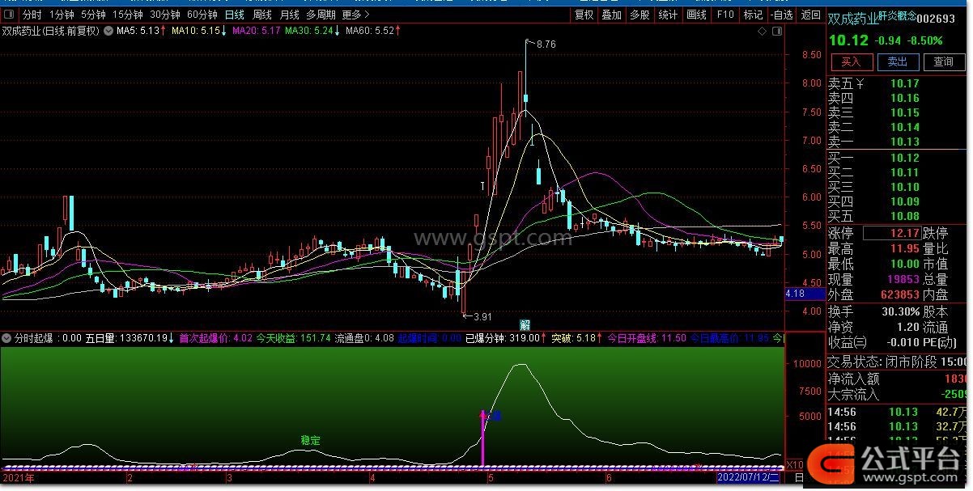
Task: Expand the 分时起爆 indicator dropdown arrow
Action: click(x=7, y=338)
